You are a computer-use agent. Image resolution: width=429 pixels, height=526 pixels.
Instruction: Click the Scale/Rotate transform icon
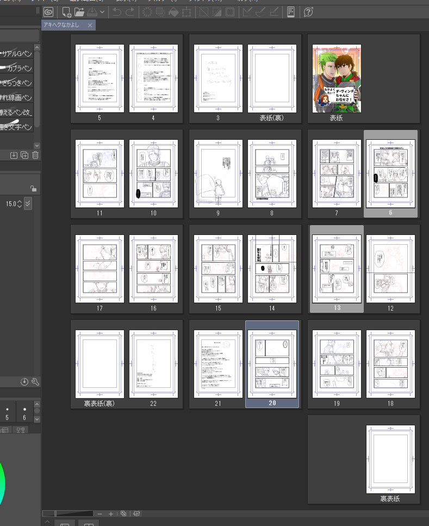click(186, 13)
